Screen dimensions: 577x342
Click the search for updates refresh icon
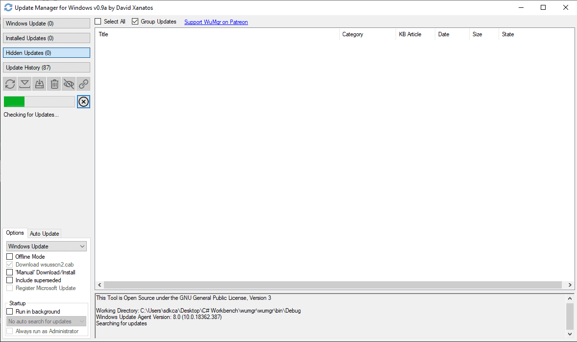click(10, 84)
